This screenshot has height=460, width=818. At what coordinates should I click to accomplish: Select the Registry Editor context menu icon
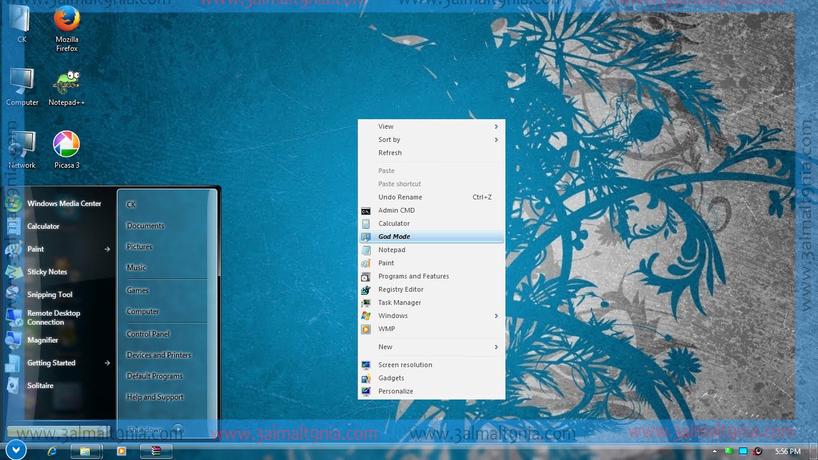point(366,289)
